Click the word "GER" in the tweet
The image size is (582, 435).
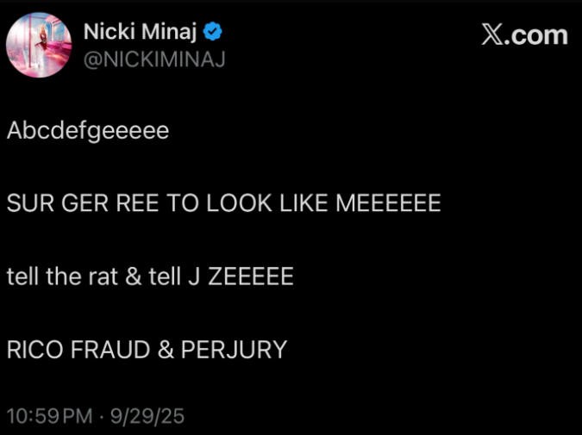(84, 204)
